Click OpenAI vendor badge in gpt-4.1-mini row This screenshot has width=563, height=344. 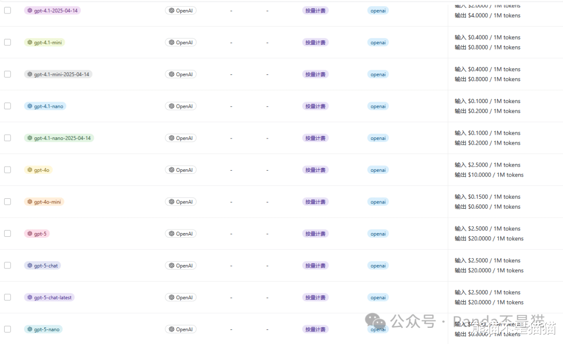(180, 43)
